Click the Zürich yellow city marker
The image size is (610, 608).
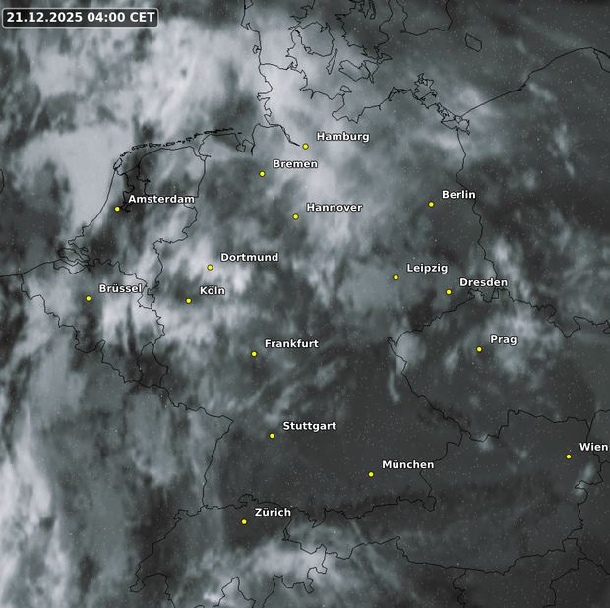(244, 522)
